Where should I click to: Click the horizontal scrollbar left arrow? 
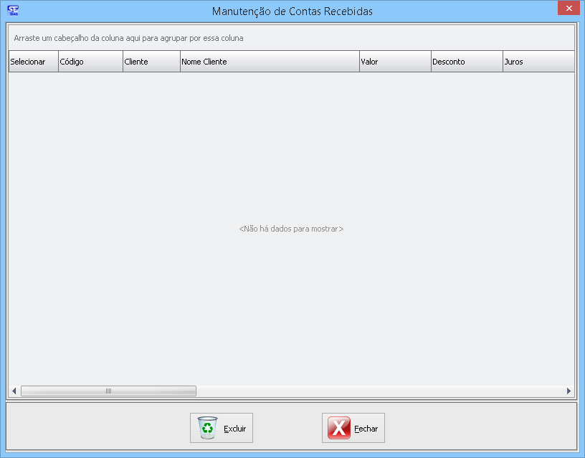[x=14, y=391]
